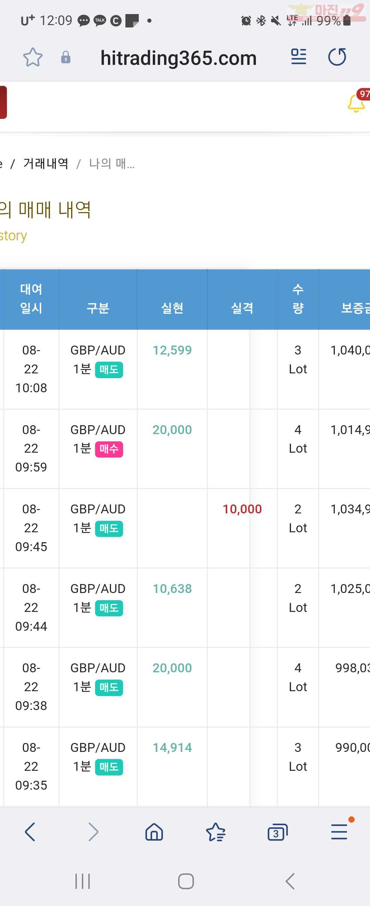The image size is (370, 906).
Task: Open tab switcher showing 3 tabs
Action: click(277, 833)
